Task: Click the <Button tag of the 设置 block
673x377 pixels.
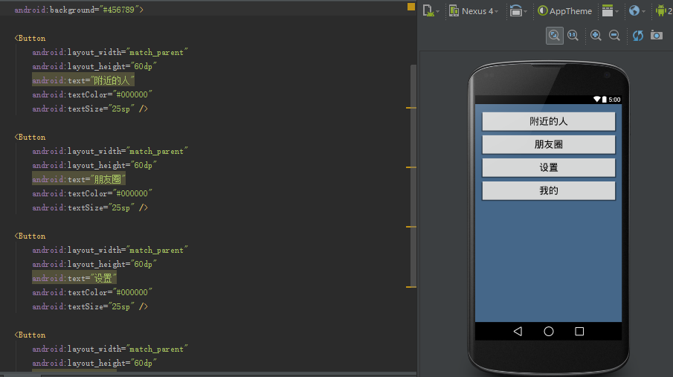Action: click(30, 236)
